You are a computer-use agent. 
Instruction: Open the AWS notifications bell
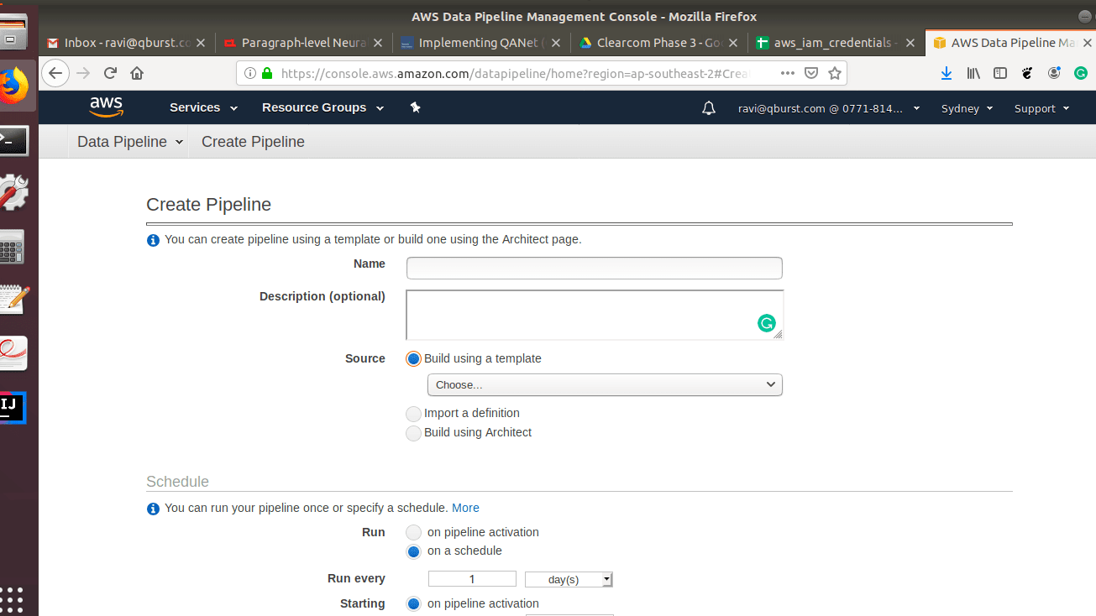(709, 108)
